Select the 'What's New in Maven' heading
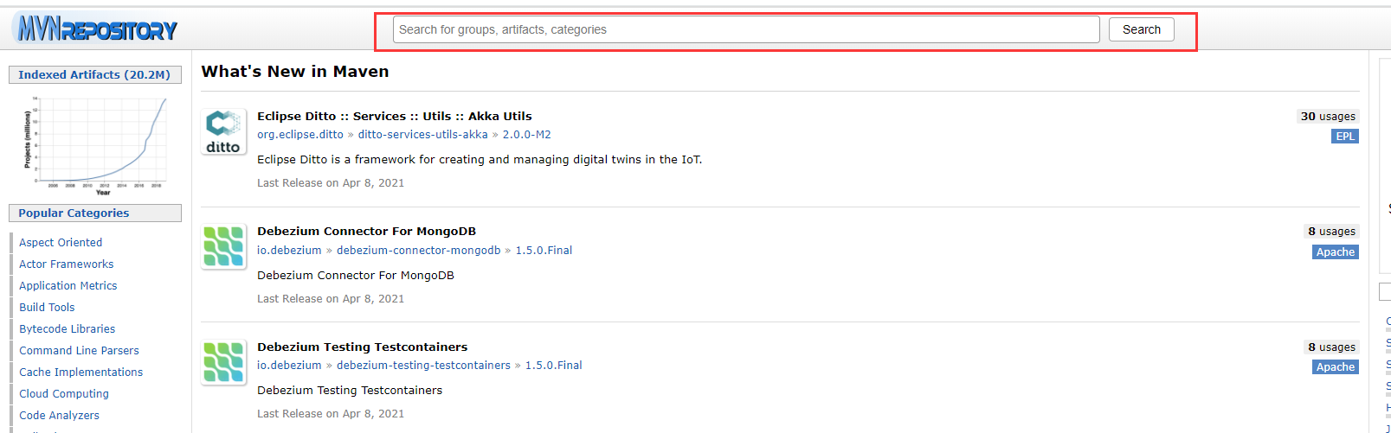This screenshot has width=1391, height=433. tap(295, 72)
